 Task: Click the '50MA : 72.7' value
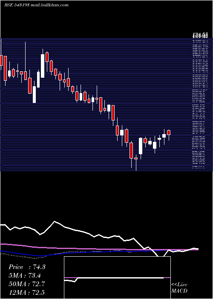click(27, 284)
